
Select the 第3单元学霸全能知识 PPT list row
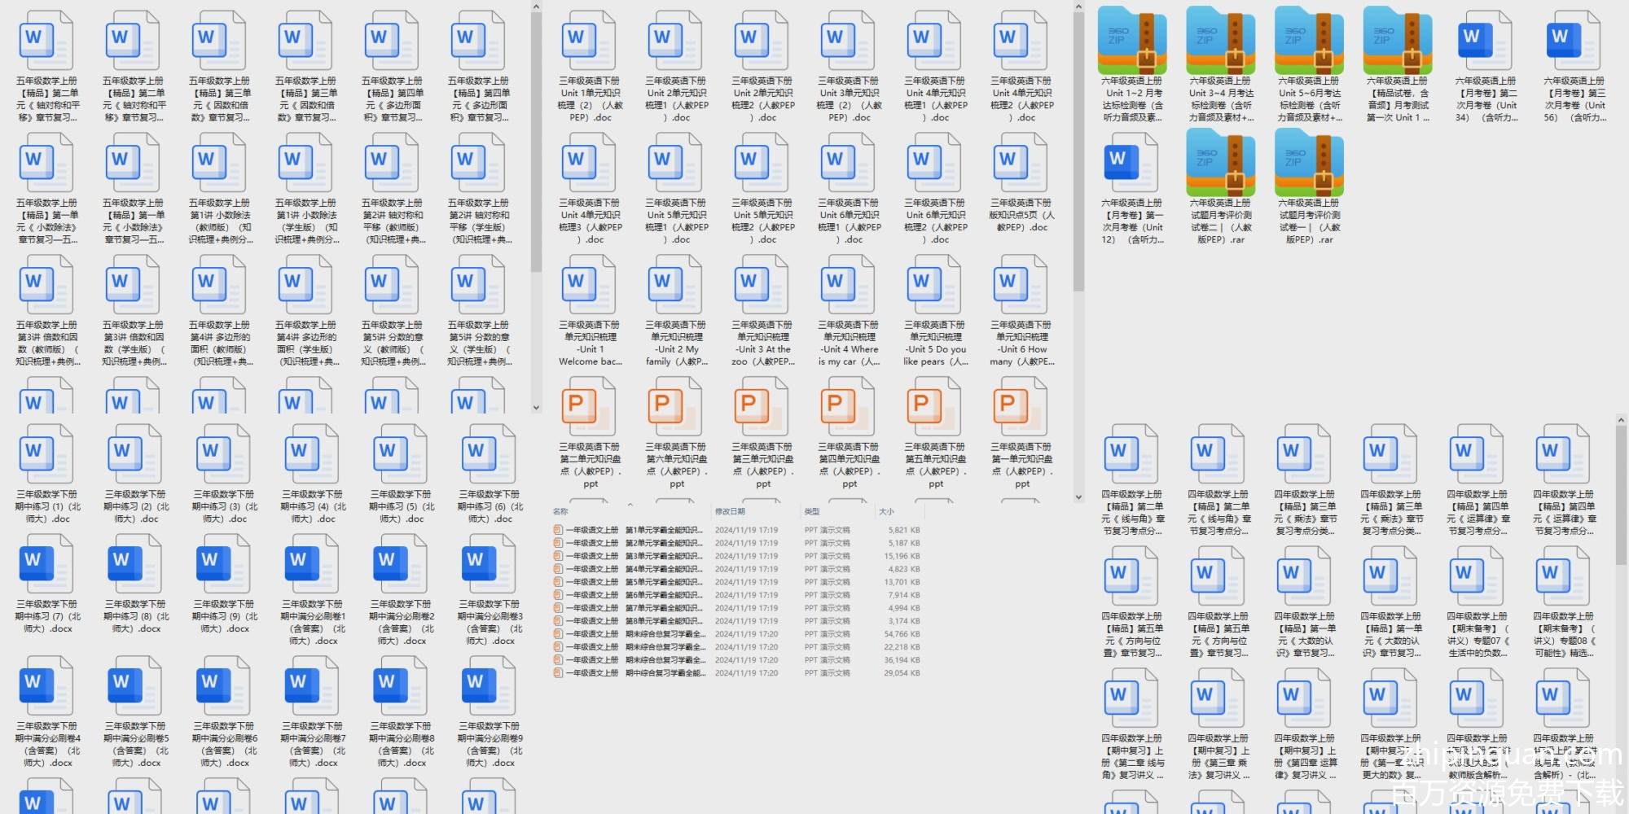pyautogui.click(x=635, y=556)
